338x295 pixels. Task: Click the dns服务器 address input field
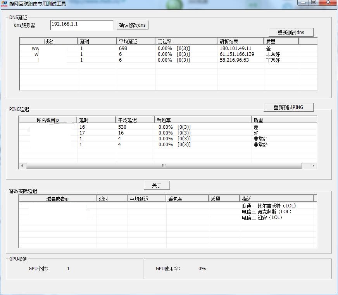coord(81,24)
